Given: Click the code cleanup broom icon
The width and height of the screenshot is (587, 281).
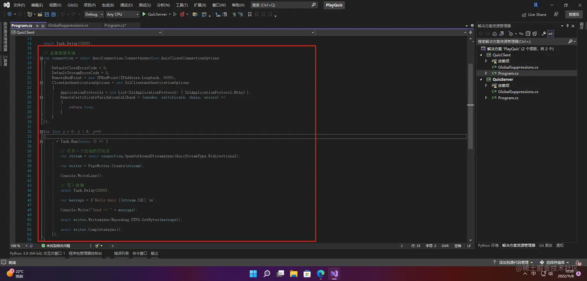Looking at the screenshot, I should pyautogui.click(x=97, y=246).
